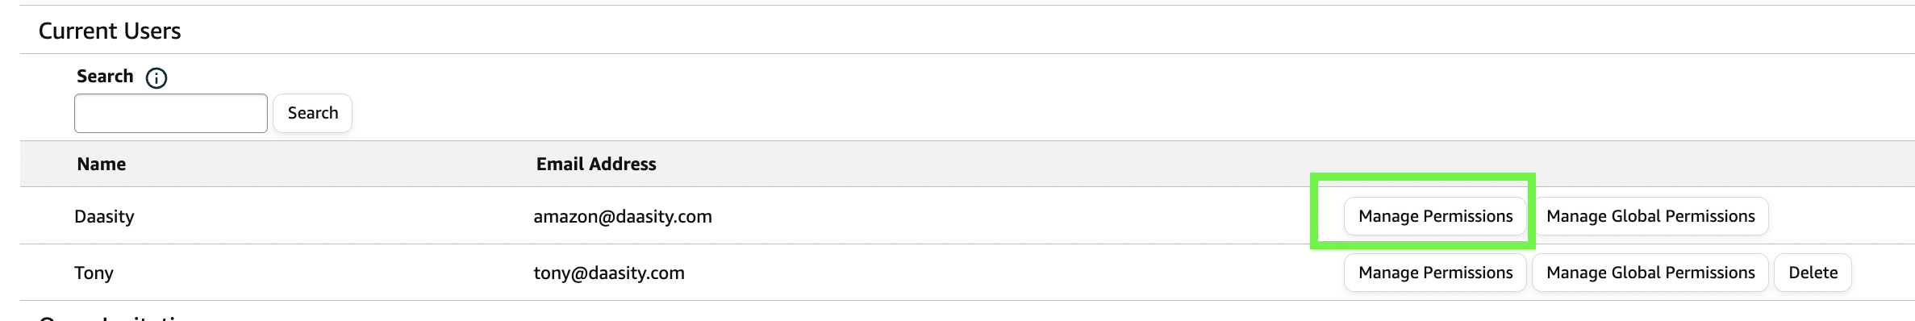Open Manage Global Permissions for Daasity
This screenshot has width=1915, height=321.
tap(1650, 216)
